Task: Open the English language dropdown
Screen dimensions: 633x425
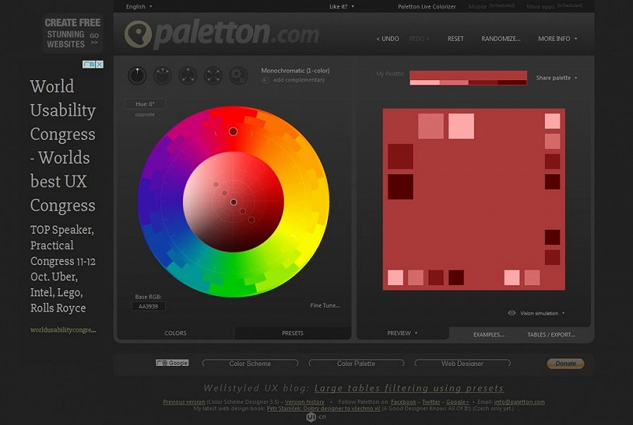Action: click(x=139, y=6)
